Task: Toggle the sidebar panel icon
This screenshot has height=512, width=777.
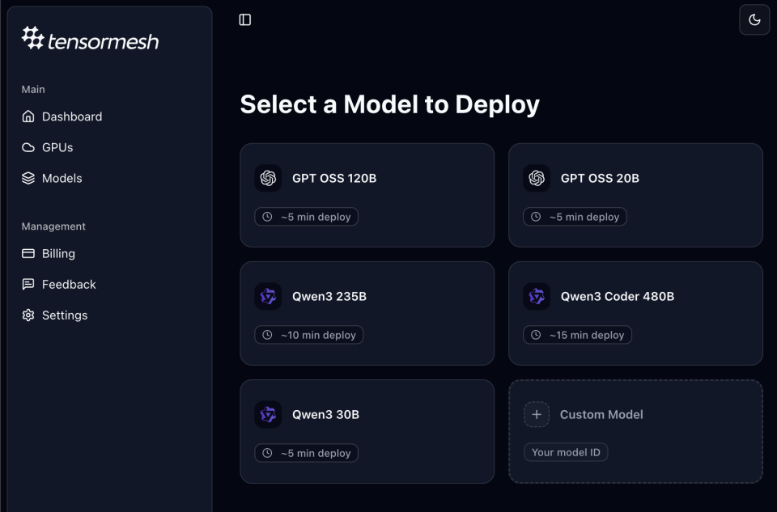Action: point(245,19)
